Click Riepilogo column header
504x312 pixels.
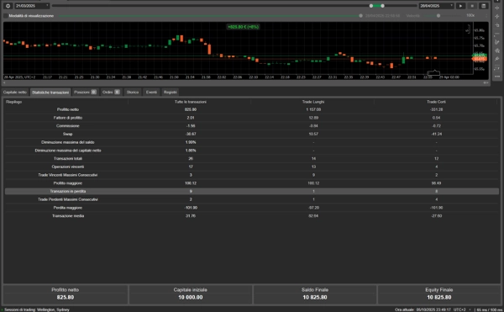pos(13,102)
